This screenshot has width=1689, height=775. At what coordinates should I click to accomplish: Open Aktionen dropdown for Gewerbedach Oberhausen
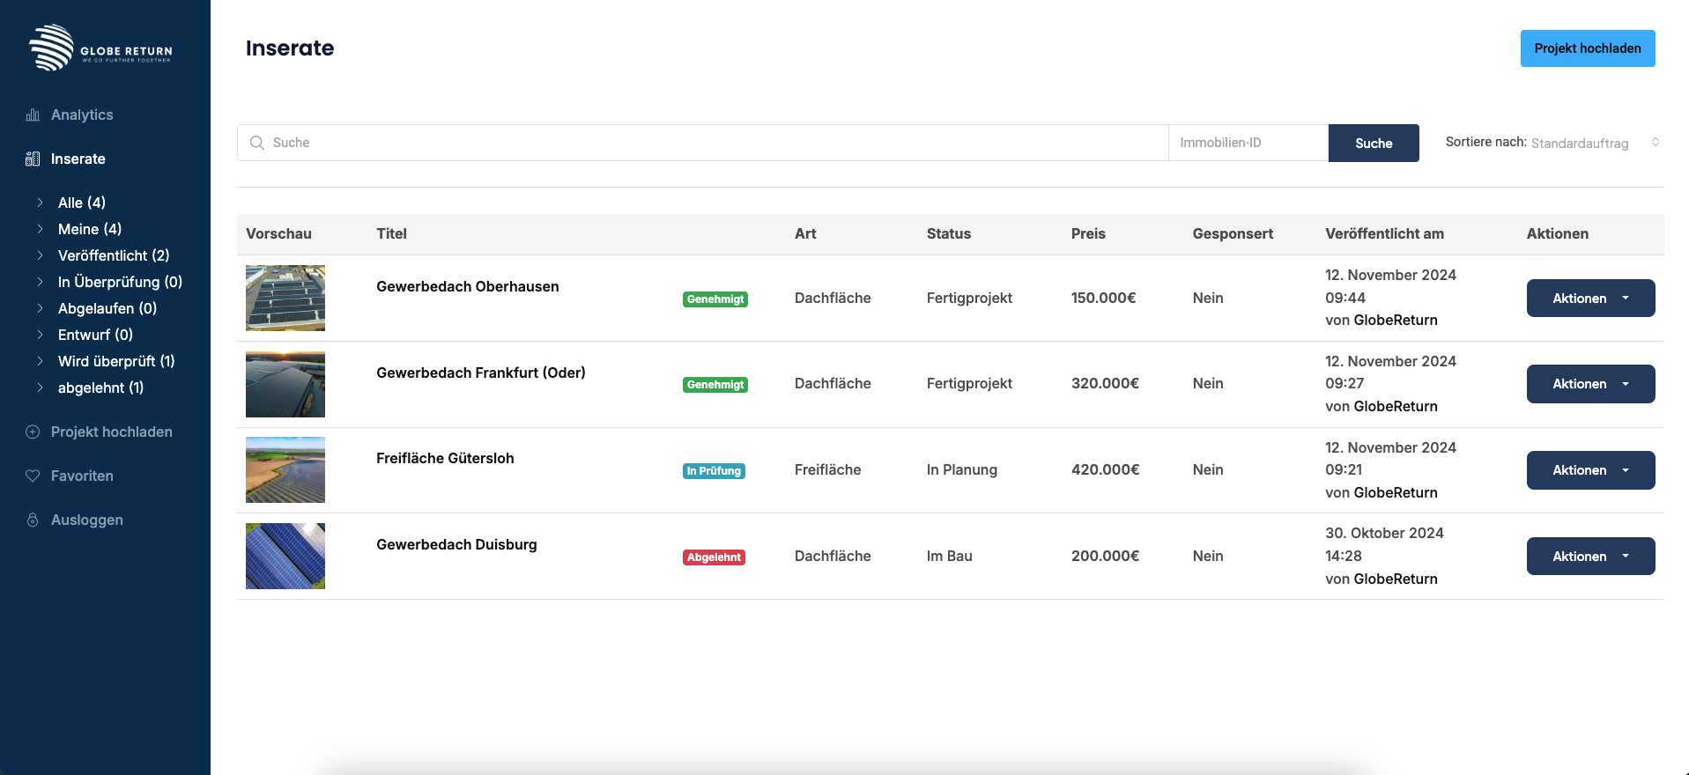coord(1590,299)
